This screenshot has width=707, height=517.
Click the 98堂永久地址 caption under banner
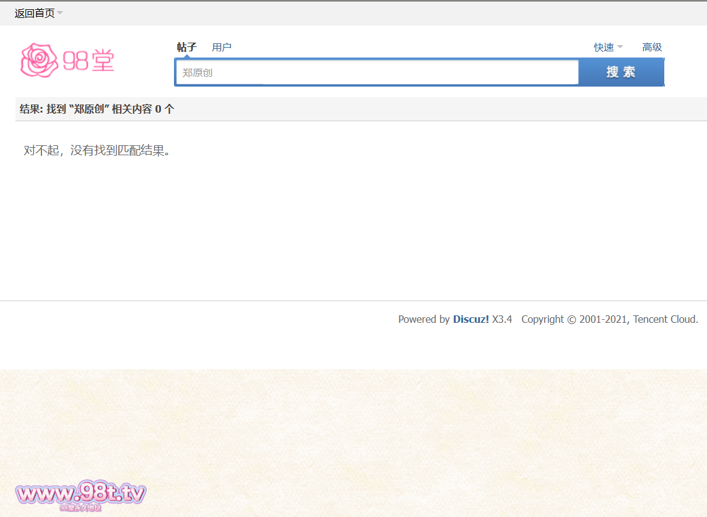click(80, 508)
